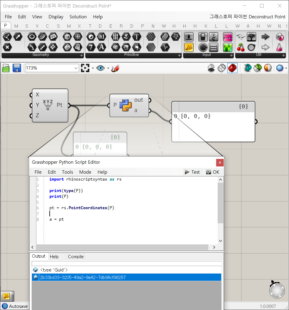Image resolution: width=289 pixels, height=310 pixels.
Task: Select output line 2b33bd33-3205-49a2-9a42-7db94cf98287
Action: coord(126,277)
